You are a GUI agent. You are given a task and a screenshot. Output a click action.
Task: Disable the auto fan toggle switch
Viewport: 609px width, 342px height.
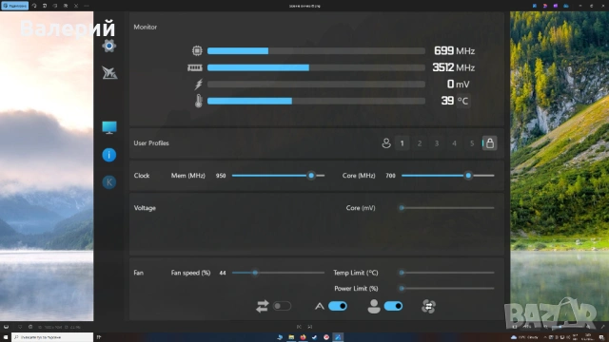338,306
